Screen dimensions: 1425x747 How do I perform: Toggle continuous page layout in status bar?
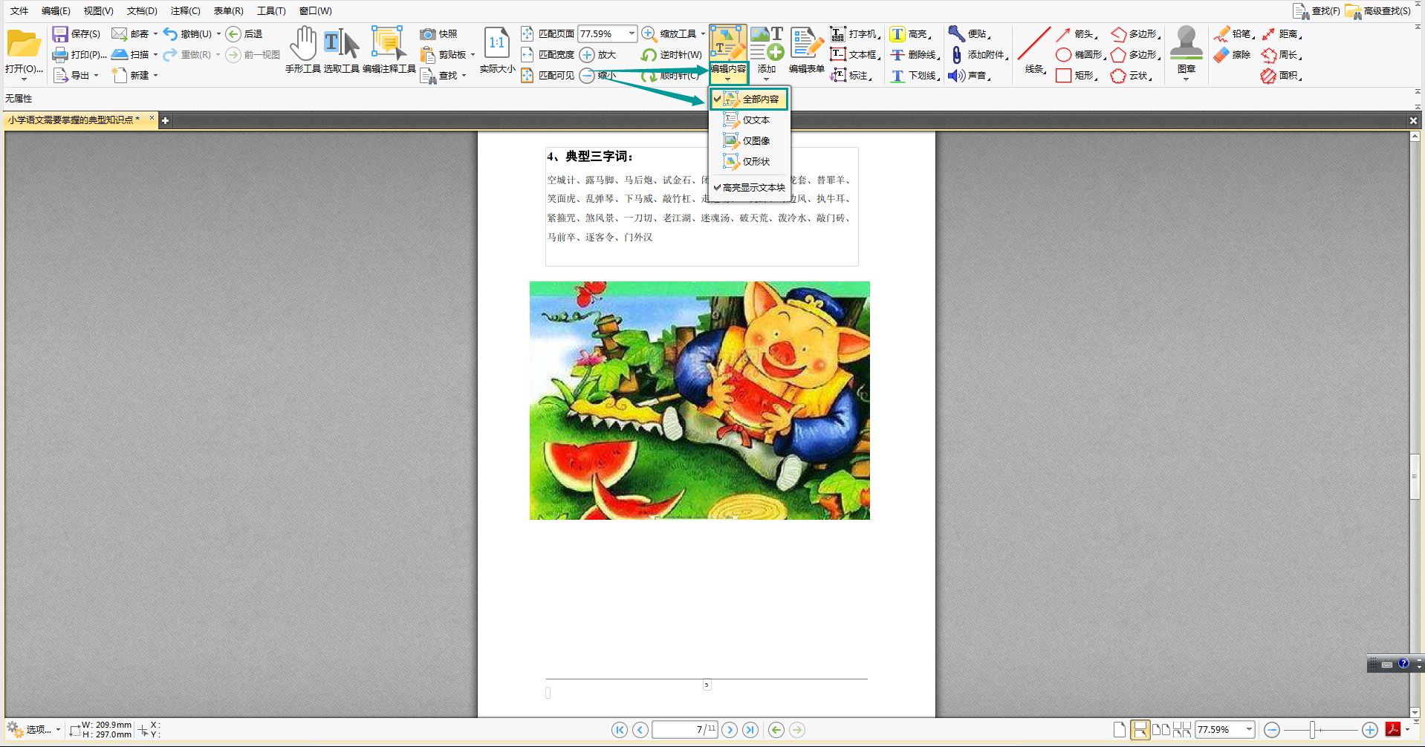(x=1140, y=730)
